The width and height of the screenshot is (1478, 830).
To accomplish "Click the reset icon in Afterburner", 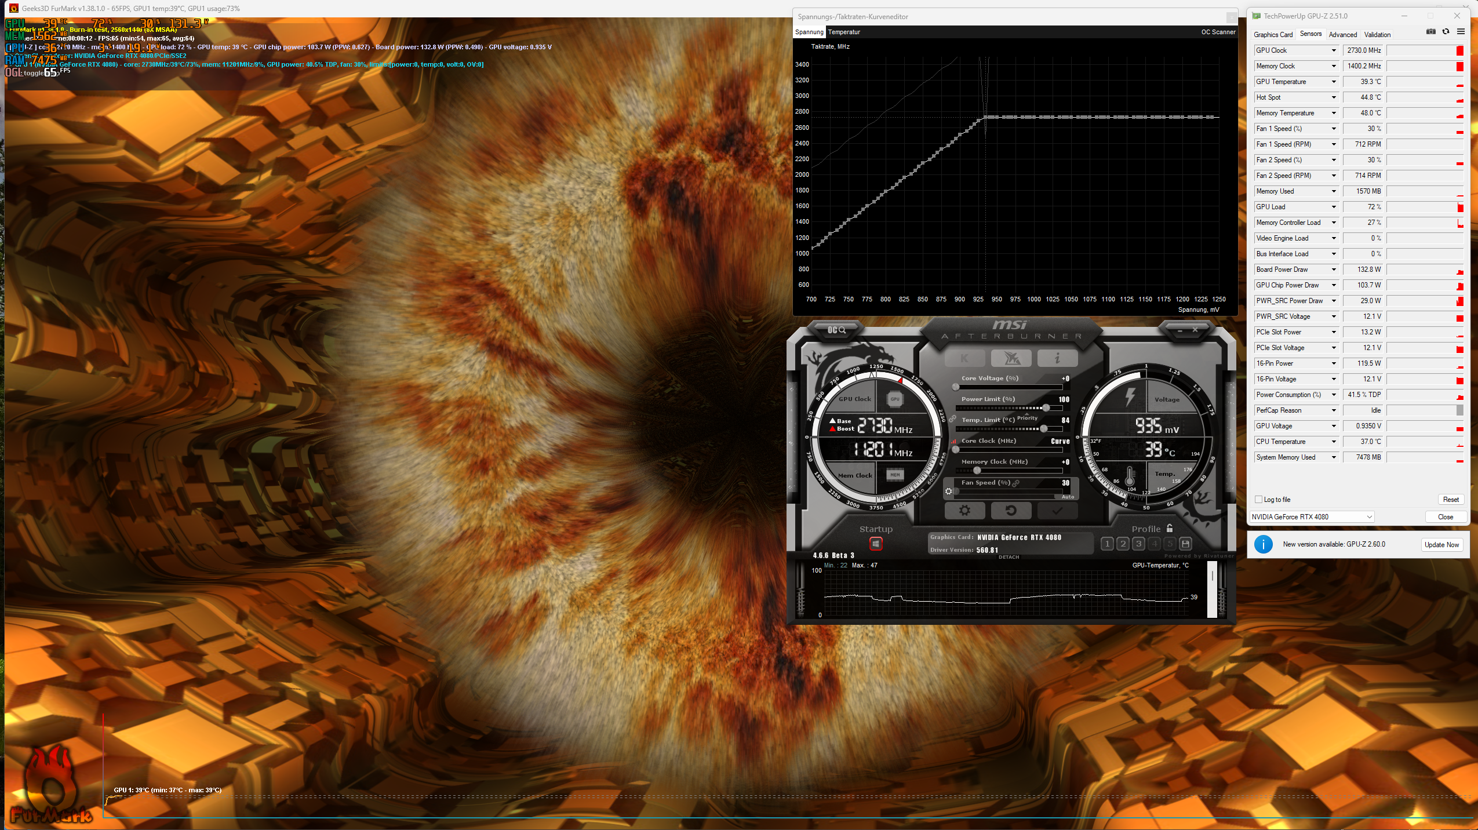I will (1011, 511).
